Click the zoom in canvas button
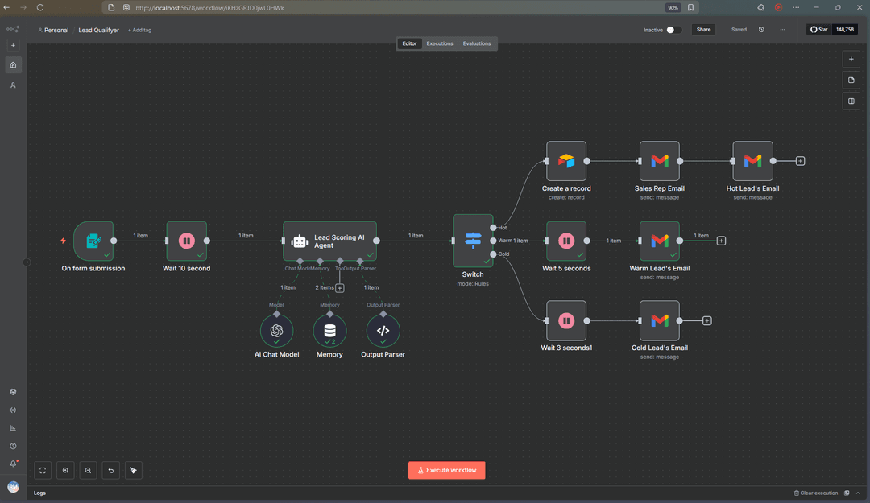 point(66,470)
